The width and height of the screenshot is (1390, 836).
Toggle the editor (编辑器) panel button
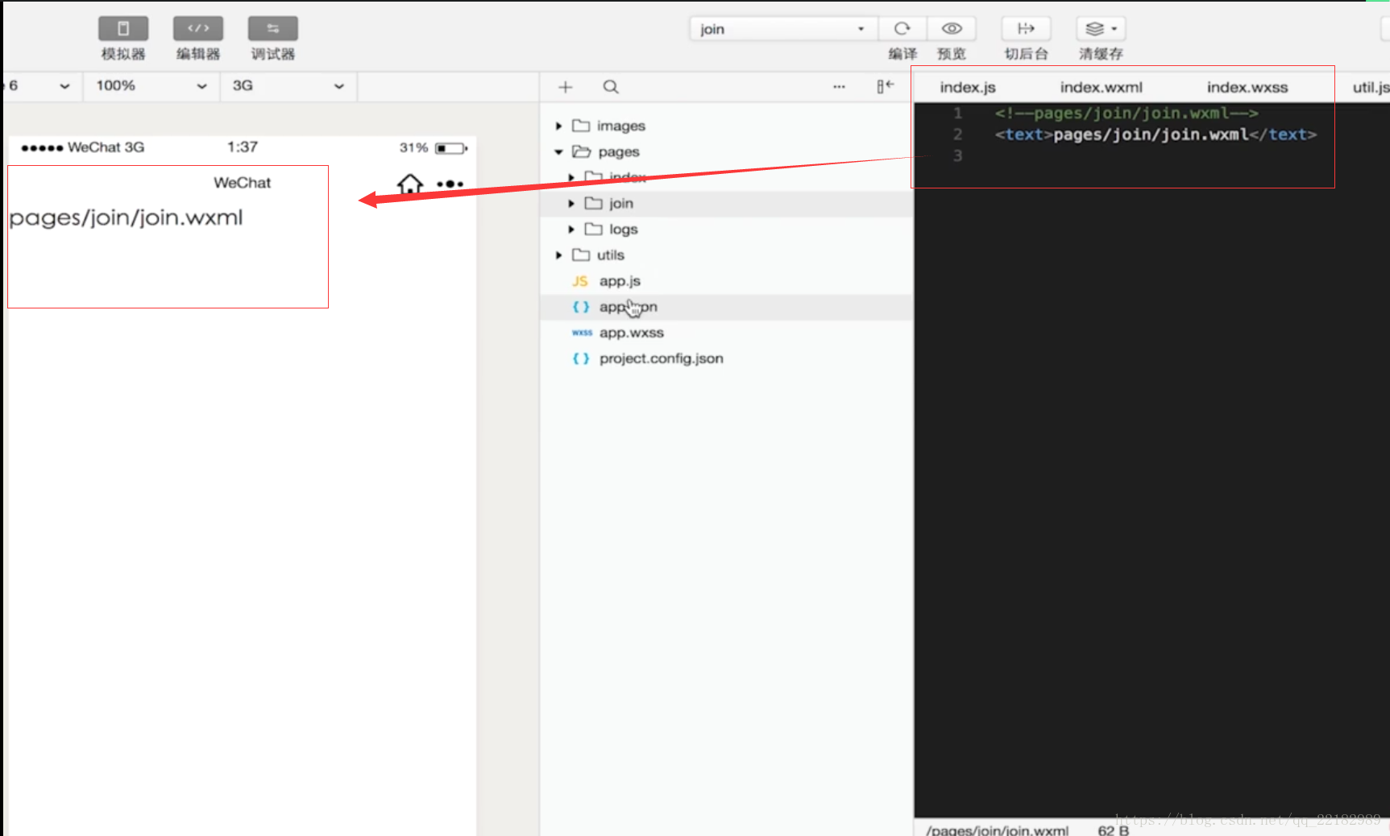(198, 28)
